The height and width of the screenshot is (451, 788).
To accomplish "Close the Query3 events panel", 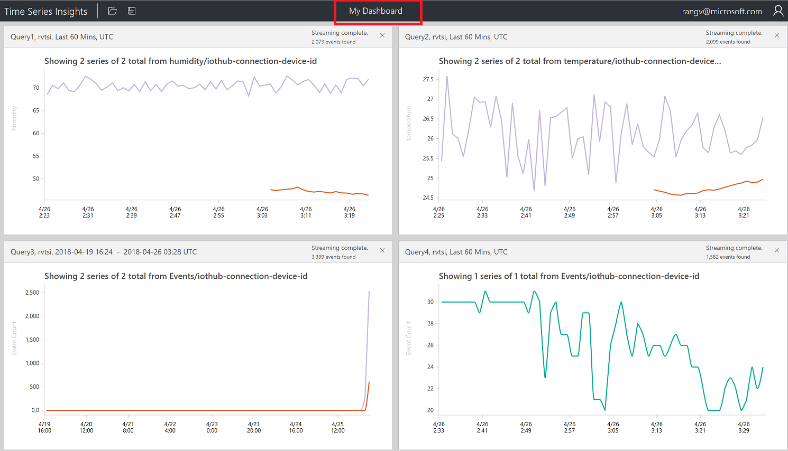I will tap(382, 250).
